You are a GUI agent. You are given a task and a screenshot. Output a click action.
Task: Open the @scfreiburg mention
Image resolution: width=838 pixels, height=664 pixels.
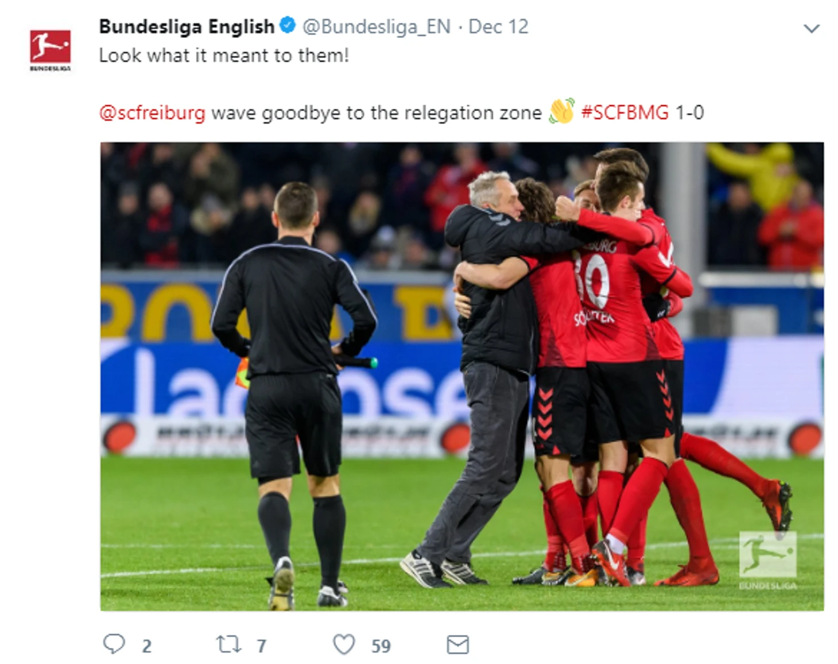(x=152, y=113)
